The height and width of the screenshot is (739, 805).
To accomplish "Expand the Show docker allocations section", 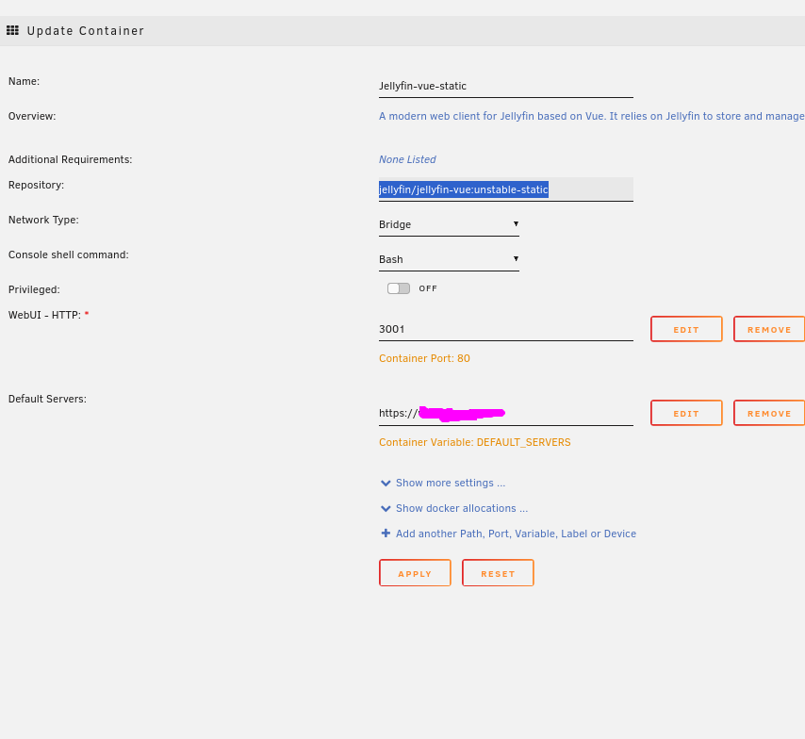I will (x=462, y=508).
